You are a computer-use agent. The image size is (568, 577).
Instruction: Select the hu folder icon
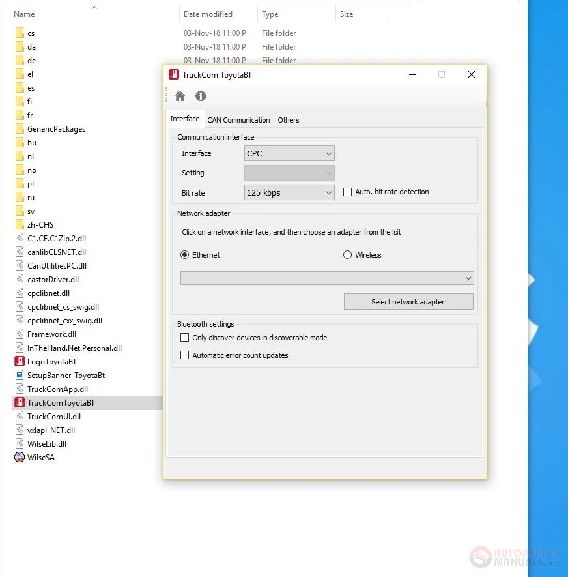20,142
